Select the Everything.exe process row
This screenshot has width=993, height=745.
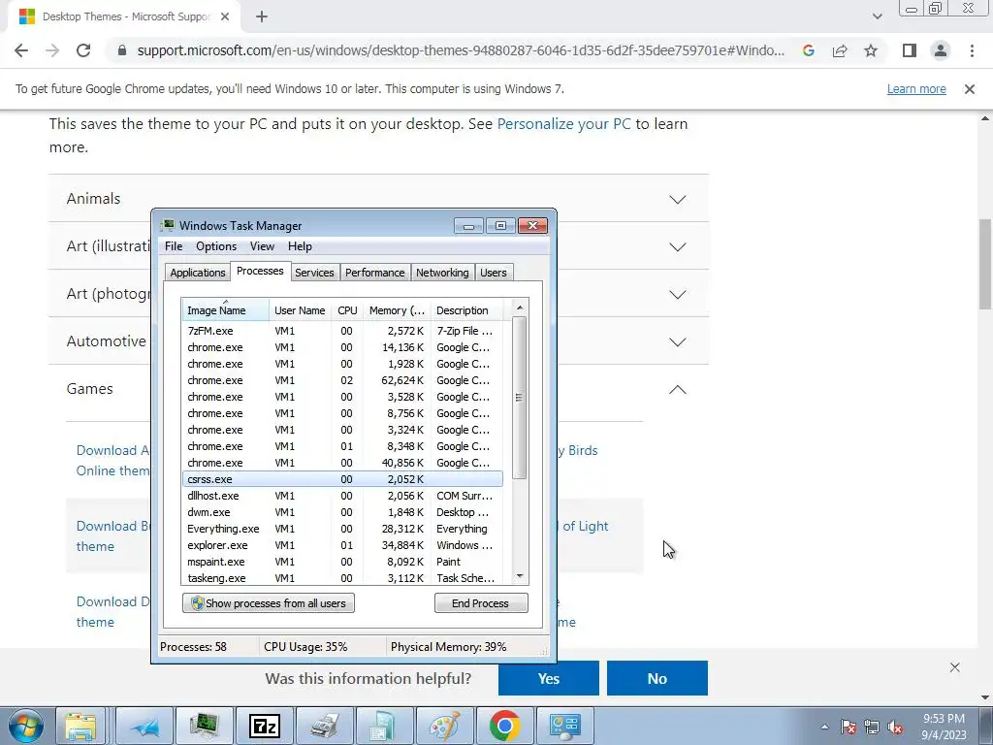point(342,529)
